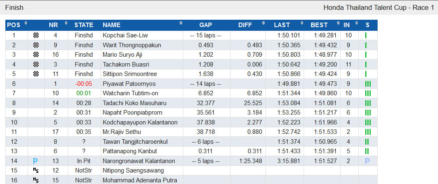Sort by BEST lap column arrows

click(x=338, y=23)
